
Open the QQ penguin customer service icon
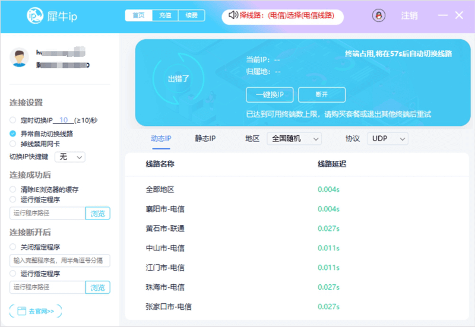click(379, 15)
